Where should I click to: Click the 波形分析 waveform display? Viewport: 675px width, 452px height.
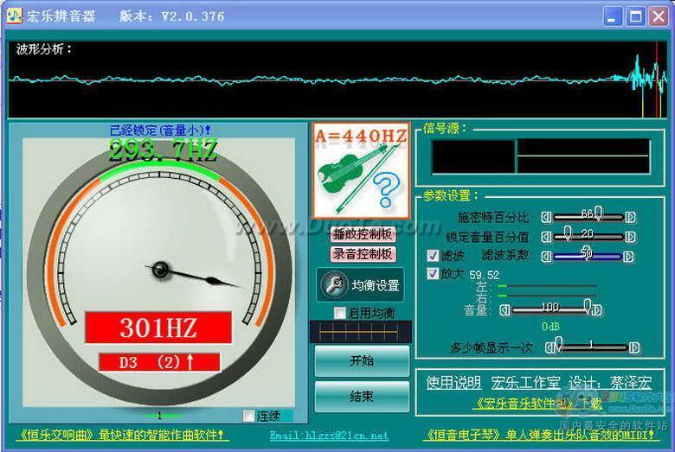[x=338, y=80]
